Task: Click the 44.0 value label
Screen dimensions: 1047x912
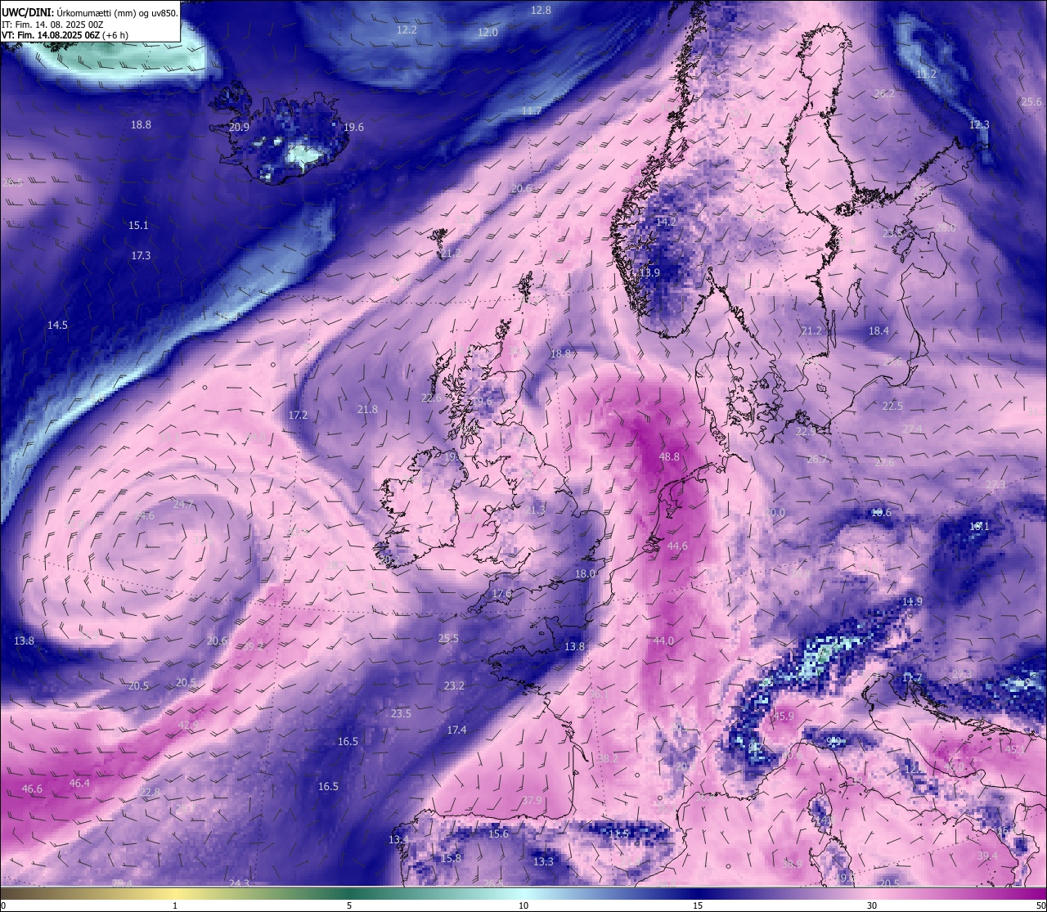Action: point(663,641)
